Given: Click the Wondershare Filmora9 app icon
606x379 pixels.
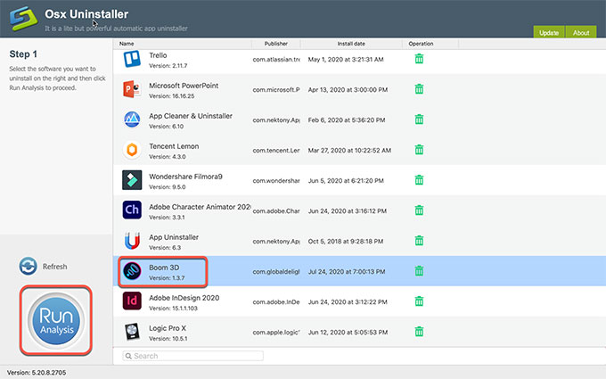Looking at the screenshot, I should [x=132, y=180].
